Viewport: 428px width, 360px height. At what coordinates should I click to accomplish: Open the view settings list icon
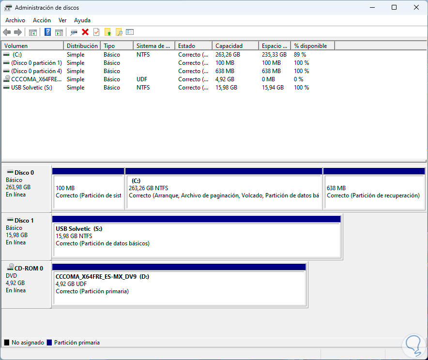point(130,32)
